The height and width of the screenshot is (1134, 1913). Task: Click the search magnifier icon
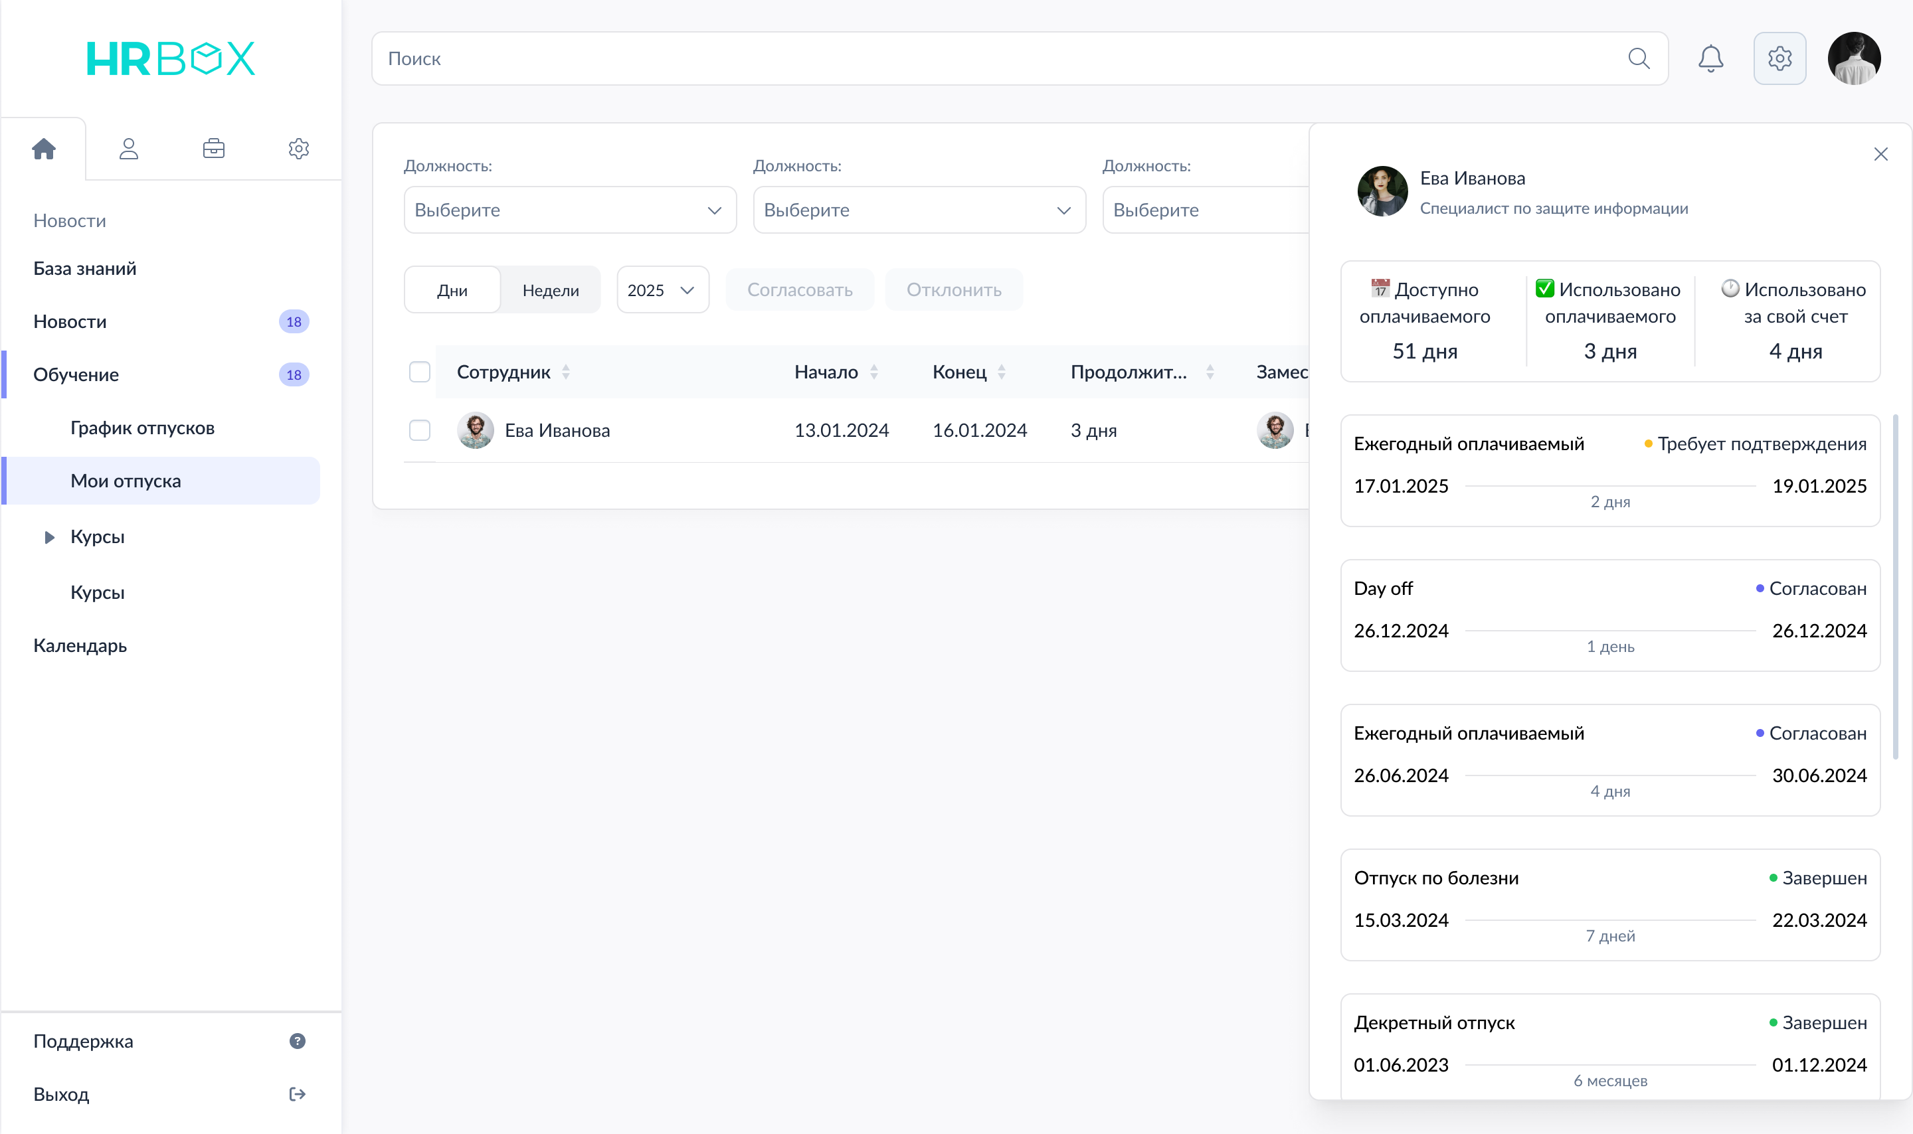tap(1639, 58)
